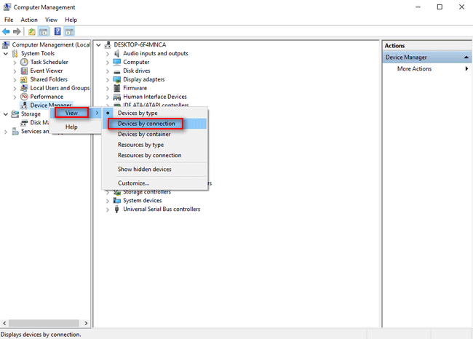Select the Storage controllers label
Image resolution: width=473 pixels, height=339 pixels.
[x=146, y=192]
